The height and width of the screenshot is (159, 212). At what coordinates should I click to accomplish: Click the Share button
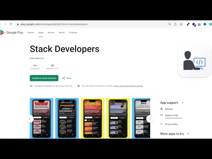tap(67, 78)
